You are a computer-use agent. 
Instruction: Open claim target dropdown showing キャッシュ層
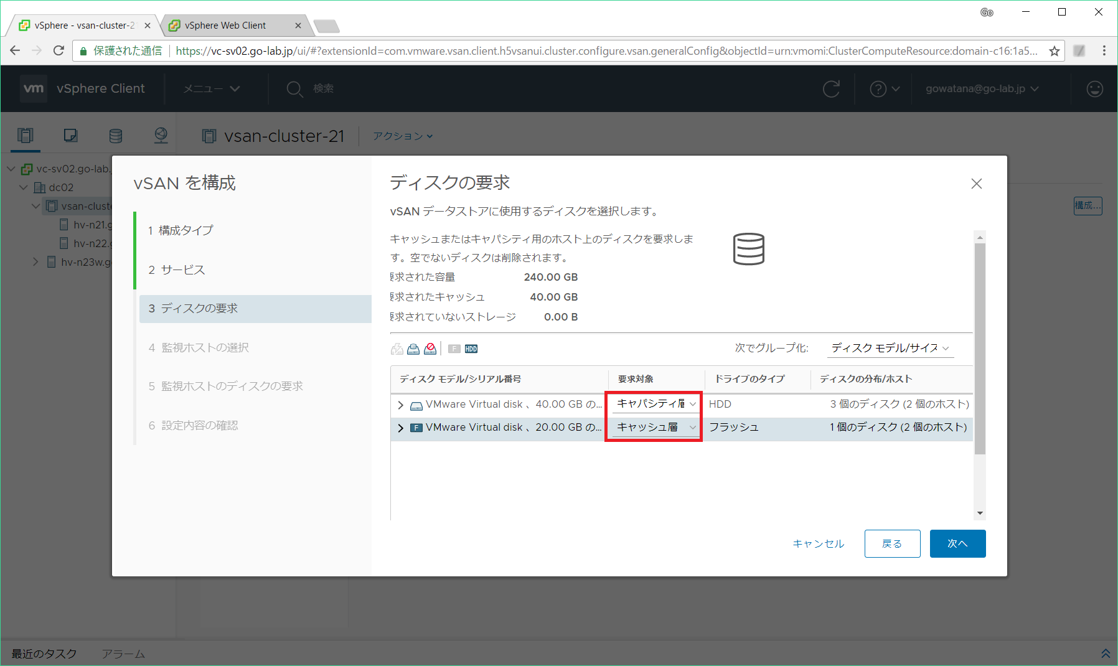coord(655,428)
